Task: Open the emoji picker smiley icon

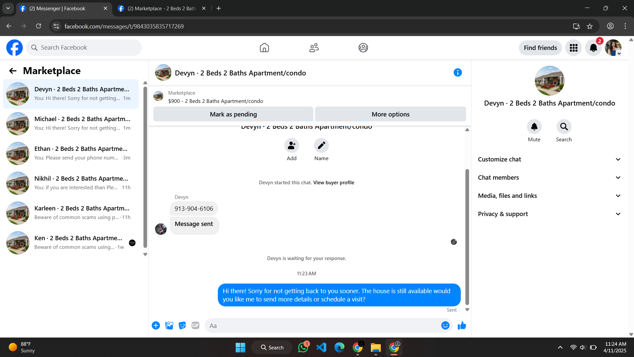Action: point(445,326)
